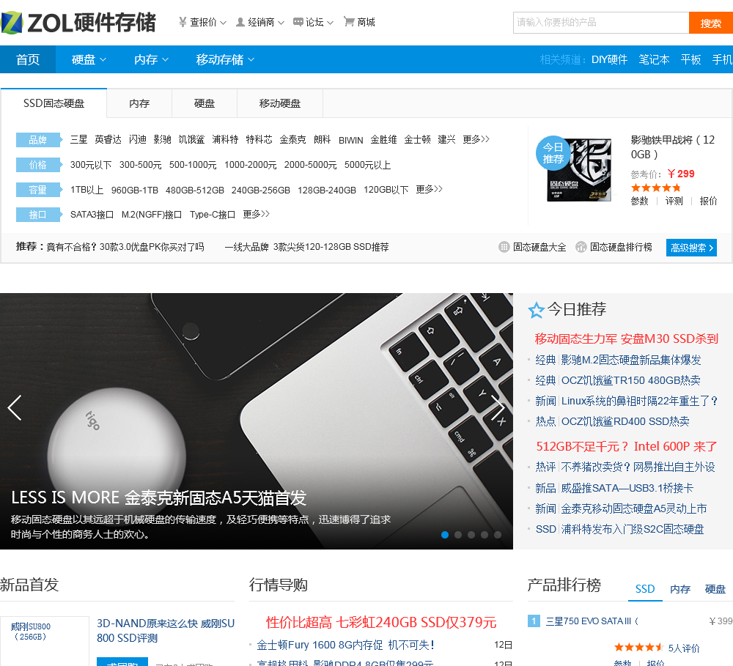The image size is (733, 666).
Task: Go to 首页 in navigation bar
Action: coord(28,59)
